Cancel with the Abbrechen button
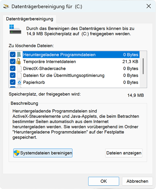 [x=137, y=181]
